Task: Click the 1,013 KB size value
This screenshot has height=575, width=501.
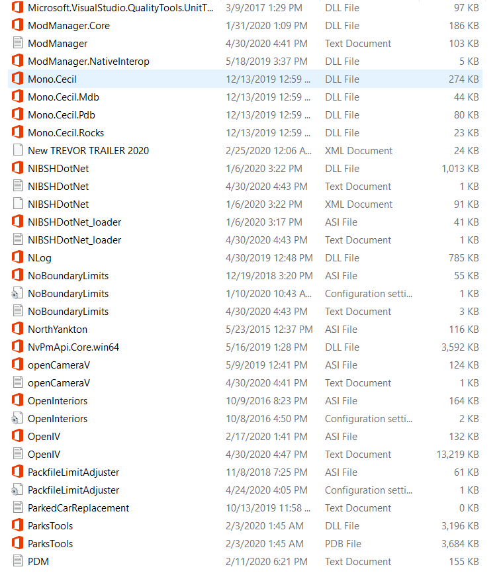Action: tap(460, 168)
